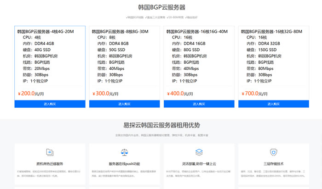Click the 易探云韩国云服务器租用优势 section heading
The width and height of the screenshot is (322, 189).
coord(161,125)
